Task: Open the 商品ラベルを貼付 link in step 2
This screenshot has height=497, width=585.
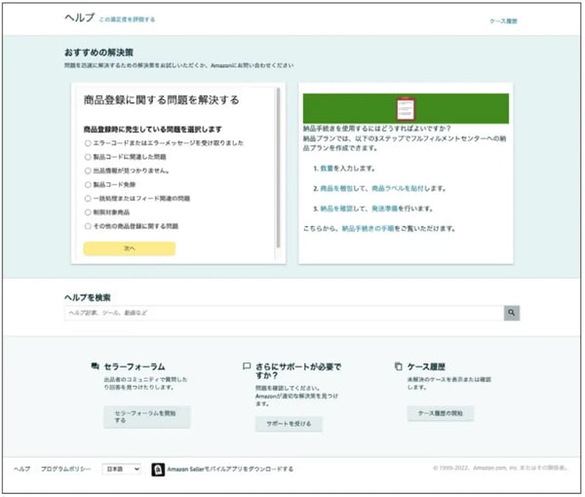Action: tap(398, 189)
